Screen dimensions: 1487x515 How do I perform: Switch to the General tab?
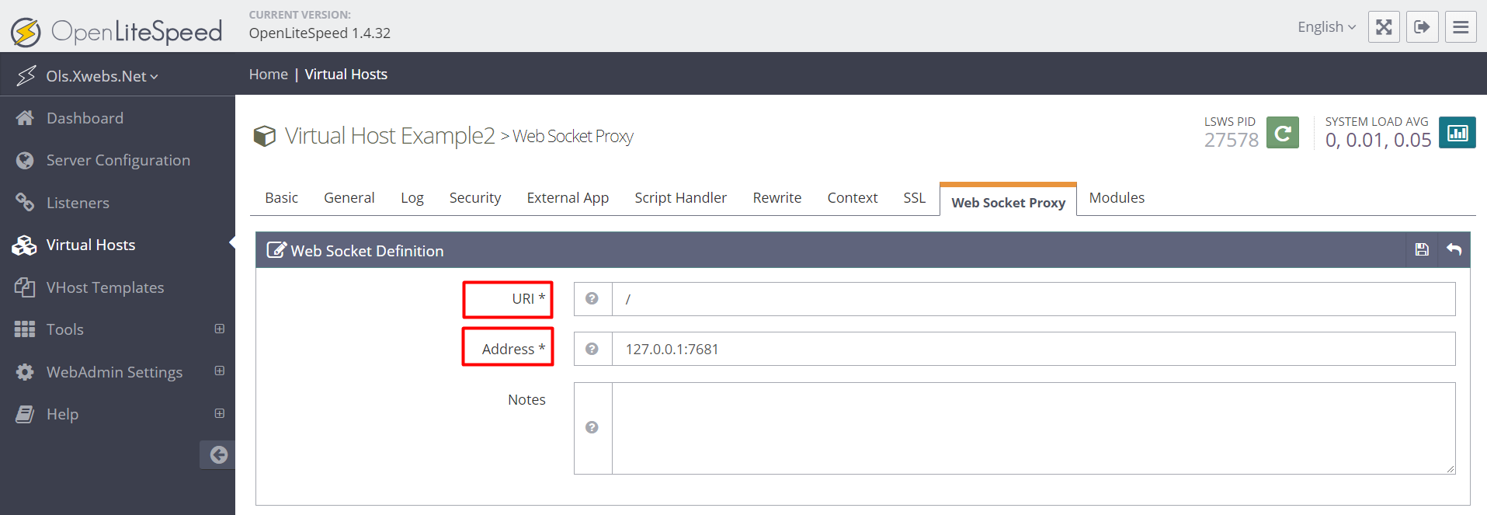(x=349, y=198)
